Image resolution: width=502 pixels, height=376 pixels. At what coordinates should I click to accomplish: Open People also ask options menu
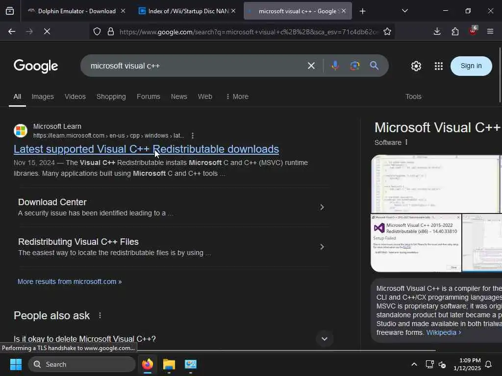coord(100,316)
